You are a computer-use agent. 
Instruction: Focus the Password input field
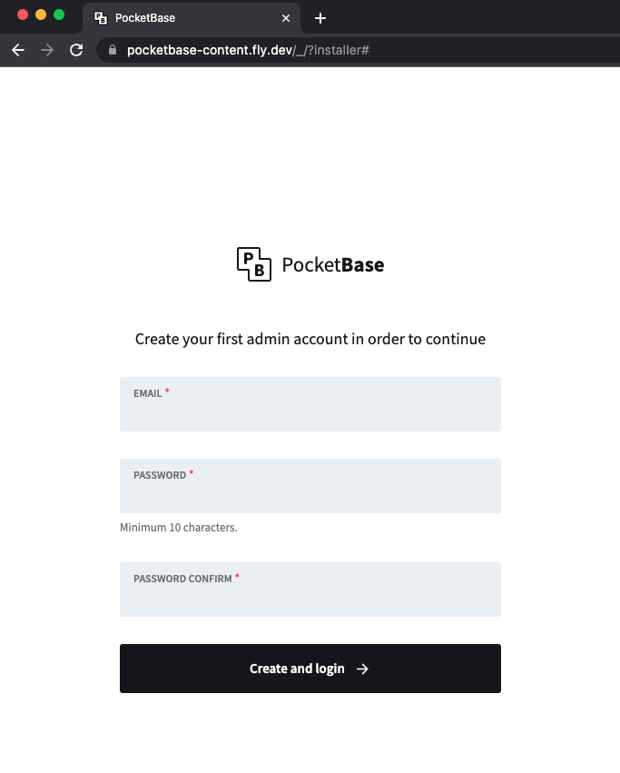pyautogui.click(x=310, y=486)
